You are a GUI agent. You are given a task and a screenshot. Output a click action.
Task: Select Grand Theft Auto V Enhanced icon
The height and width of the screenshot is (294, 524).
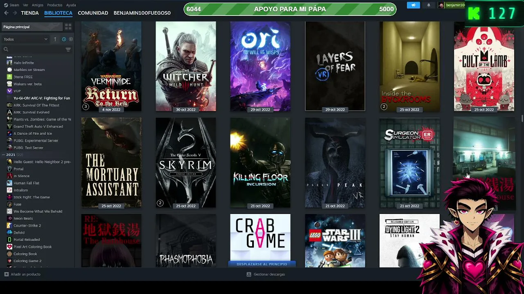pos(10,127)
